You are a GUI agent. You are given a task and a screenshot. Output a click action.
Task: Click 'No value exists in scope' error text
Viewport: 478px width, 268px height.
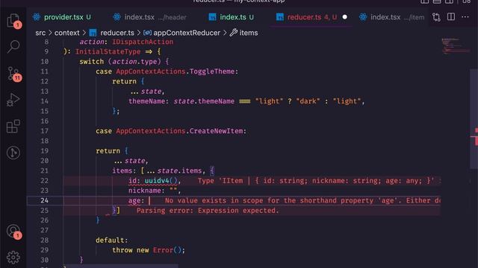pos(302,200)
